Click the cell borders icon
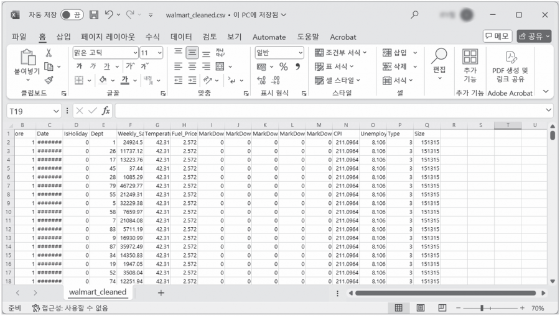Viewport: 560px width, 316px height. pos(79,80)
